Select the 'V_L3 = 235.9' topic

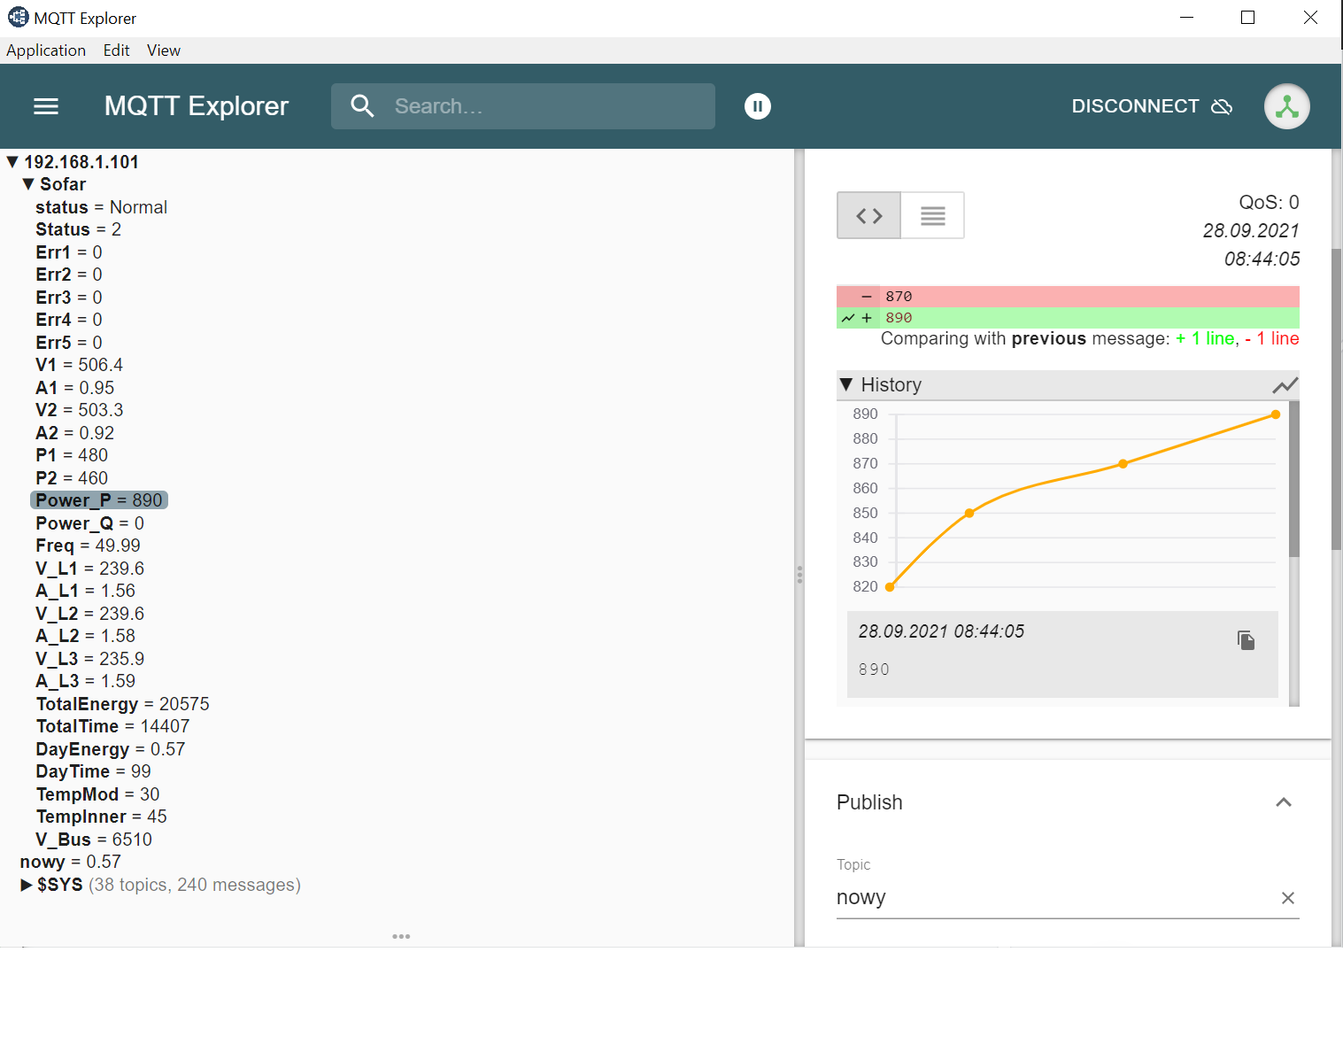[x=89, y=659]
